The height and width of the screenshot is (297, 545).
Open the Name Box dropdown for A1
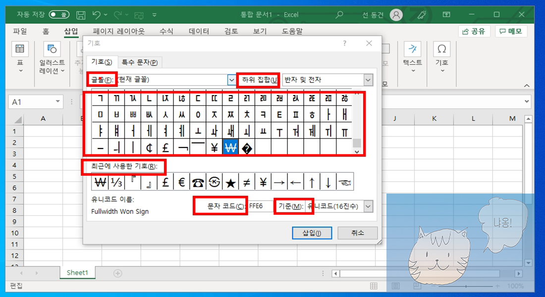57,102
